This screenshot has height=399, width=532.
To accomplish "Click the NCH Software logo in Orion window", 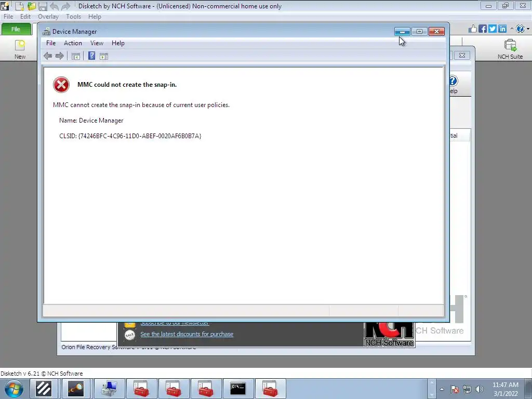I will pos(389,334).
